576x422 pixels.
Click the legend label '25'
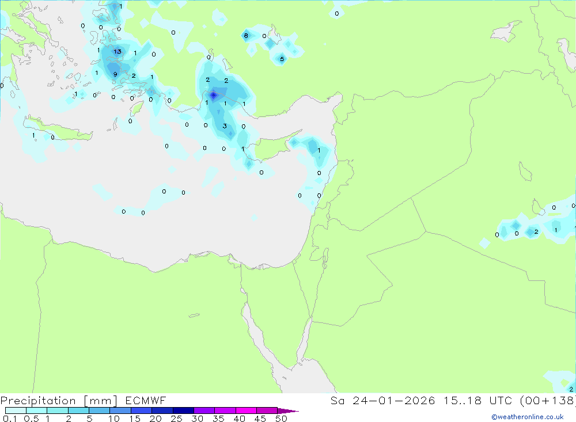click(176, 419)
